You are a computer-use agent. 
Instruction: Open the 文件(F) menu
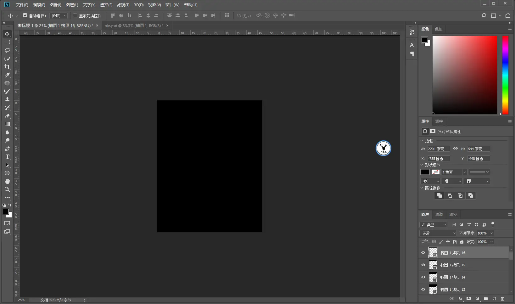pyautogui.click(x=22, y=5)
